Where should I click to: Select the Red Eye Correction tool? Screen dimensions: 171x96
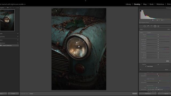point(148,26)
